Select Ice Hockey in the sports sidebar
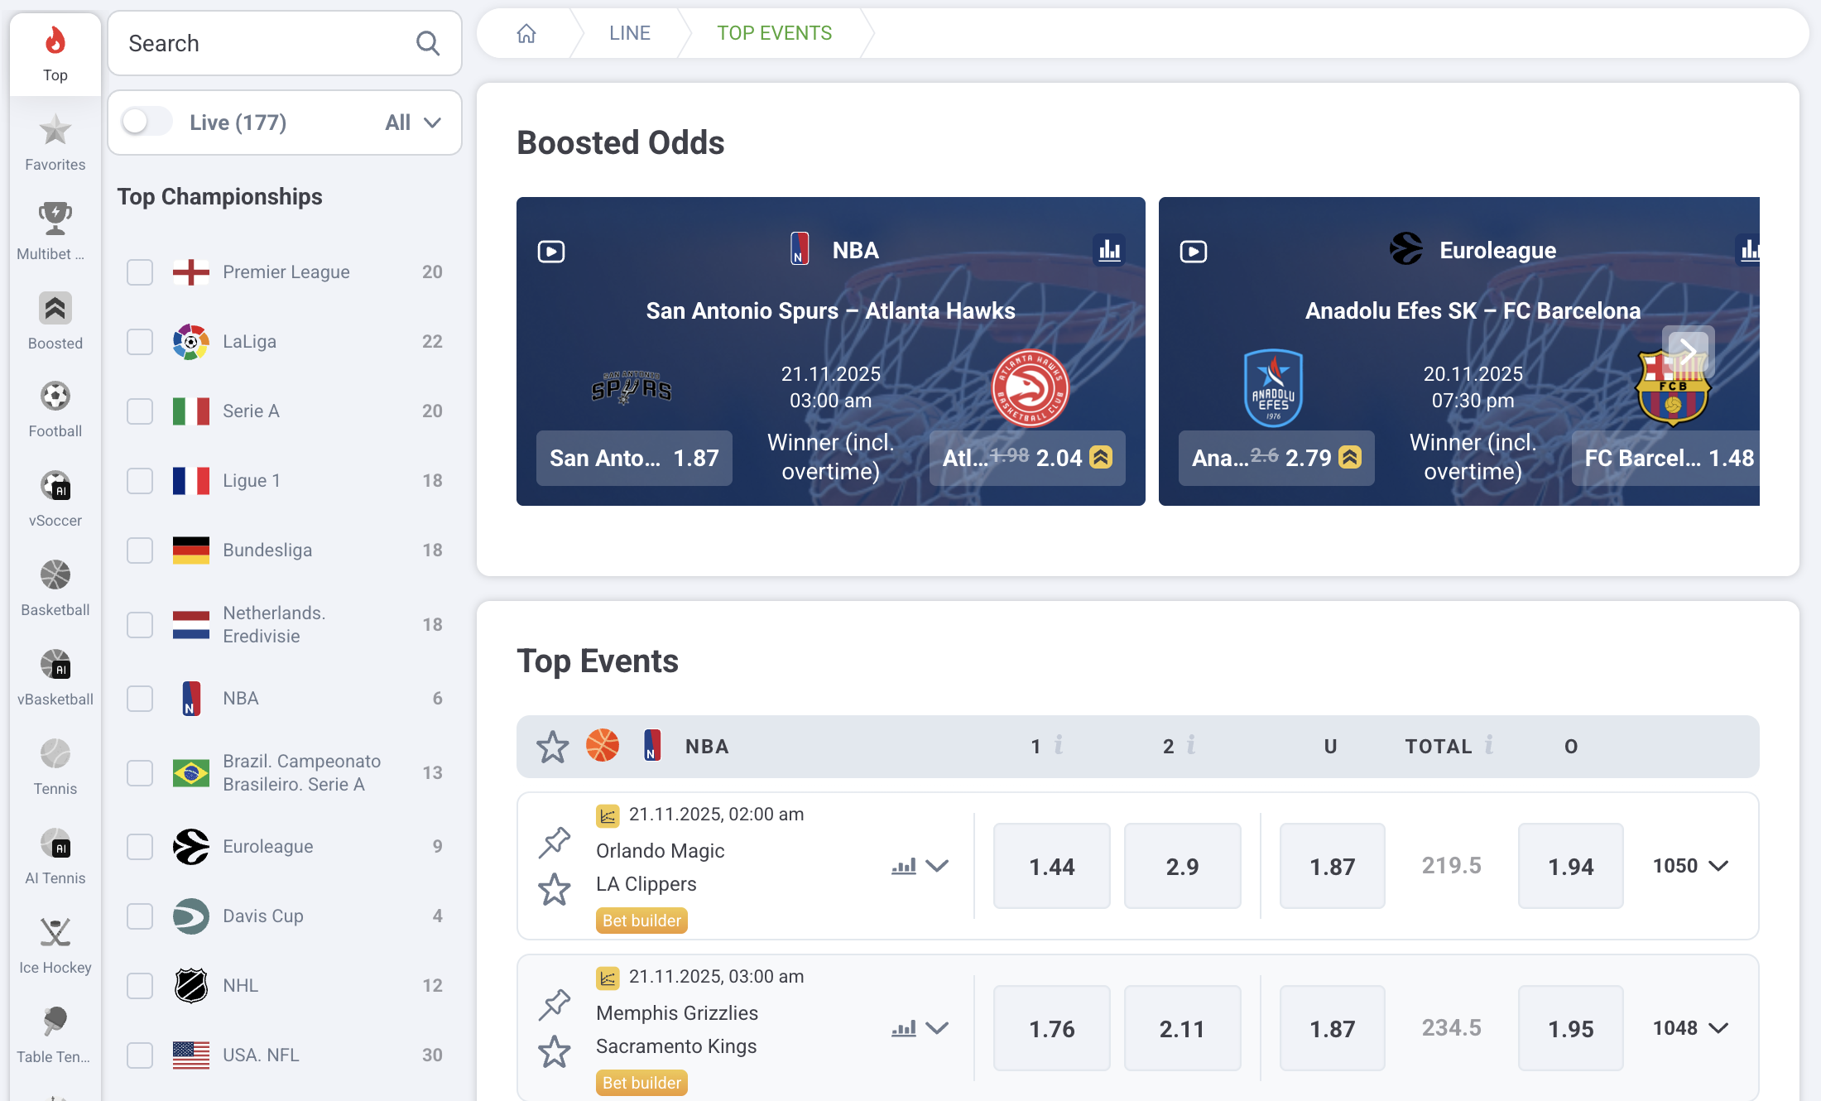The width and height of the screenshot is (1821, 1101). click(55, 946)
